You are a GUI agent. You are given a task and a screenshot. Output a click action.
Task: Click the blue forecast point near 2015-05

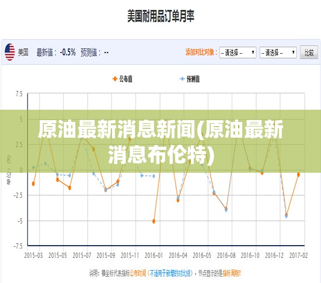click(x=58, y=174)
